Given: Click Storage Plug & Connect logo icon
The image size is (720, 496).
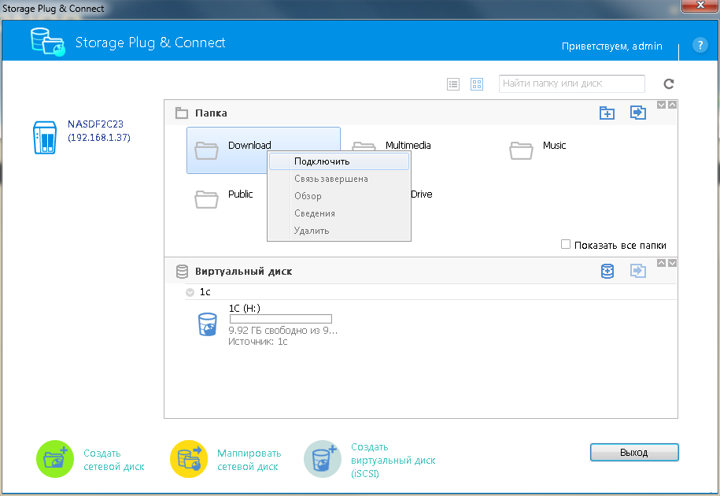Looking at the screenshot, I should click(x=48, y=42).
